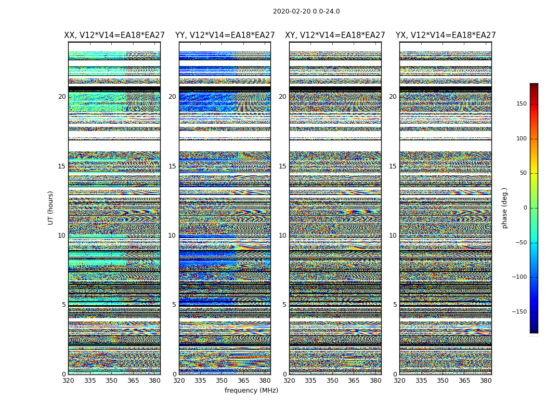Select the 'YX, V12*V14=EA18*EA27' panel title
The width and height of the screenshot is (546, 416).
[445, 35]
